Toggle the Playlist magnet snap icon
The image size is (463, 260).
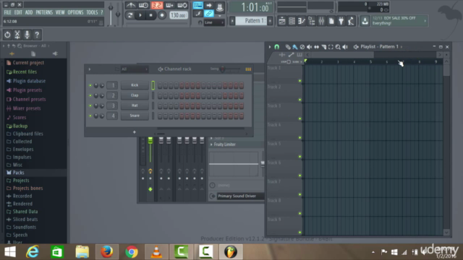pos(276,46)
